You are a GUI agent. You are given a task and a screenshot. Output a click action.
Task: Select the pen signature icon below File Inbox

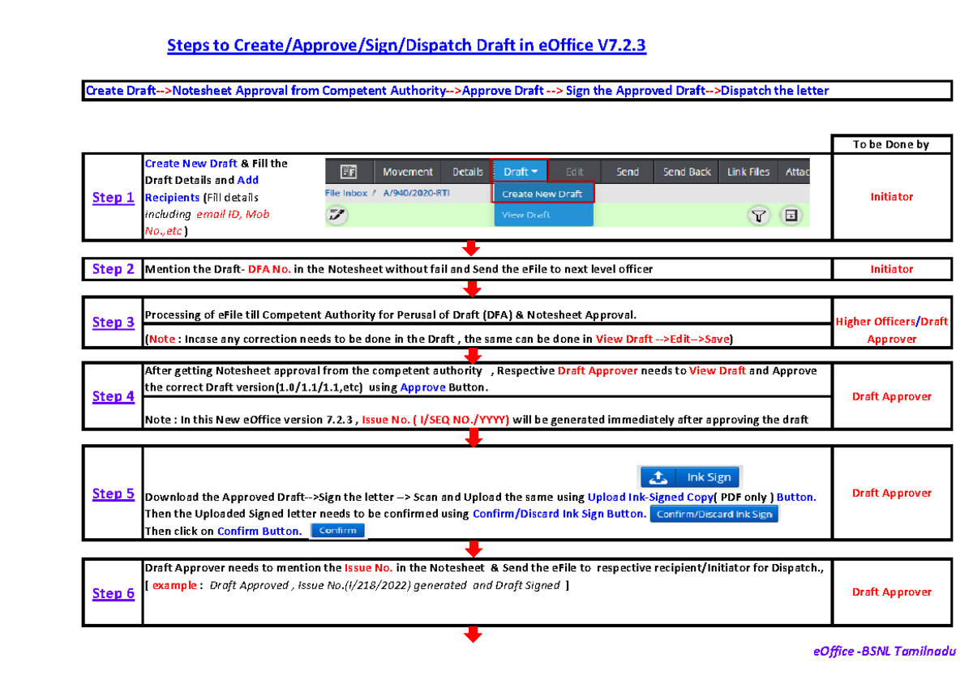(x=336, y=216)
